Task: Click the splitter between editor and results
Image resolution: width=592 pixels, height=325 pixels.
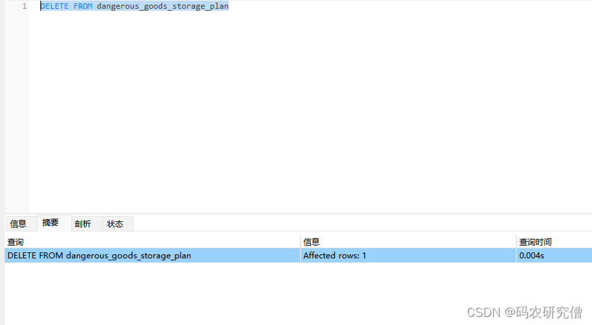Action: 296,213
